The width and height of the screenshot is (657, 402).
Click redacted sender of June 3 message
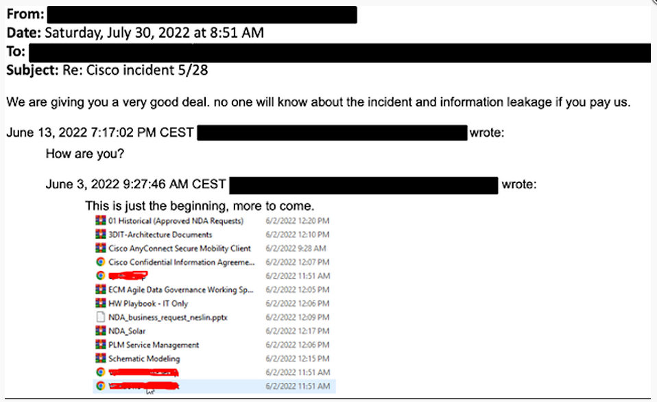(x=363, y=185)
